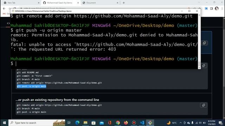Click the first 'git branch -M main' line
Viewport: 225px width, 126px height.
[28, 79]
